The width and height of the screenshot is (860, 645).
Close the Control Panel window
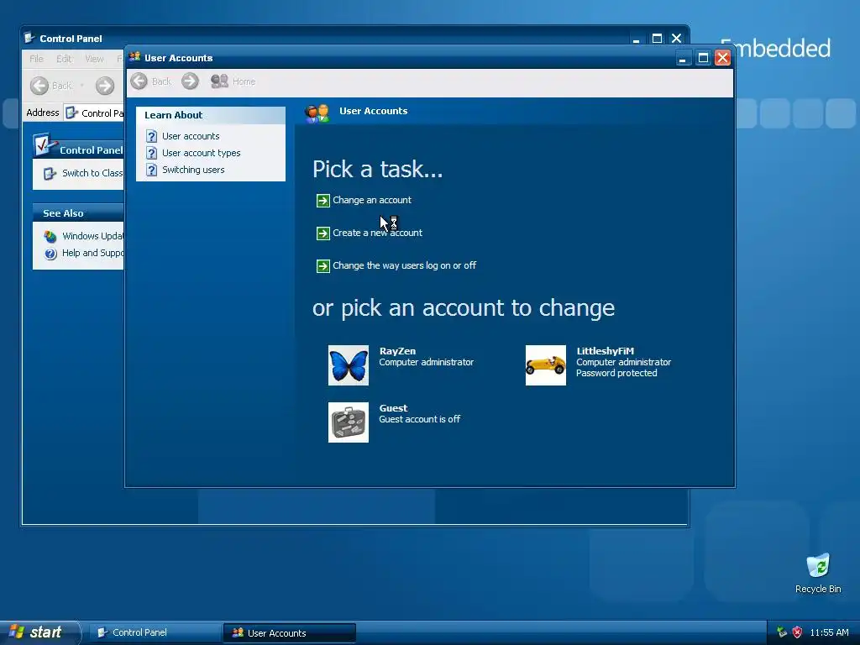677,39
